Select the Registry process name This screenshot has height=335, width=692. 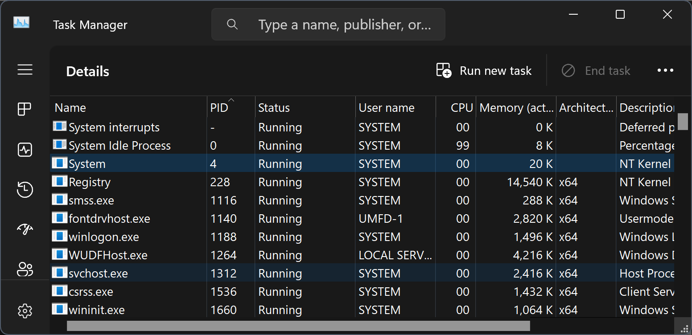[90, 182]
